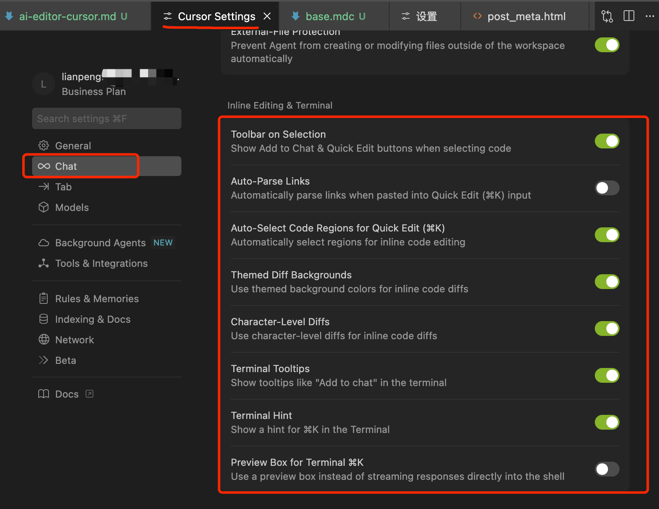The image size is (659, 509).
Task: Click the Business Plan label
Action: pyautogui.click(x=94, y=91)
